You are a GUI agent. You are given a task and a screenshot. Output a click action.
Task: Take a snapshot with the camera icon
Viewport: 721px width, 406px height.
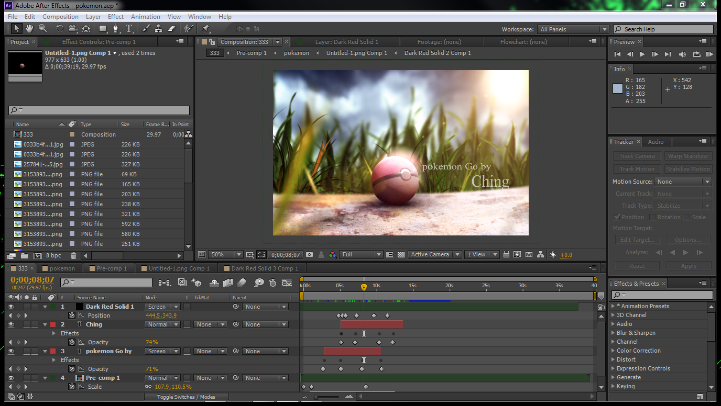point(309,255)
